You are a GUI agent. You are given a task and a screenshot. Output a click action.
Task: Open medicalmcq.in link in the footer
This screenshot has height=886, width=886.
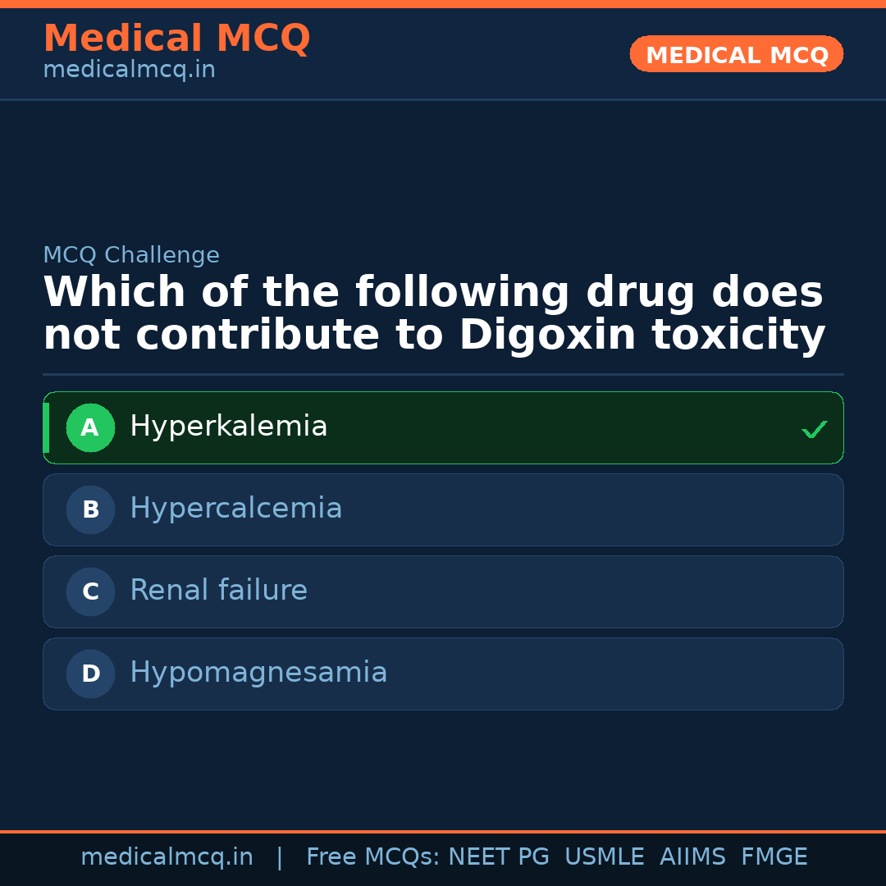click(x=167, y=857)
